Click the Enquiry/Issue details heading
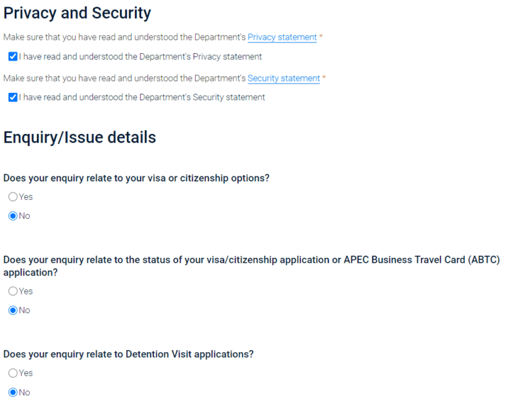Viewport: 506px width, 406px height. [80, 137]
